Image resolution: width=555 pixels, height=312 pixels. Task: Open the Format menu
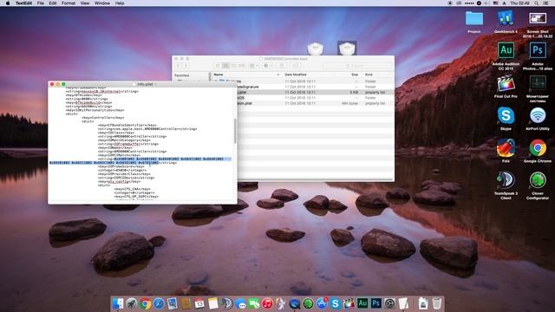click(x=69, y=3)
